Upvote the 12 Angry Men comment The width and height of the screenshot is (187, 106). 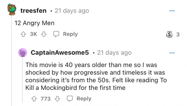tap(23, 34)
